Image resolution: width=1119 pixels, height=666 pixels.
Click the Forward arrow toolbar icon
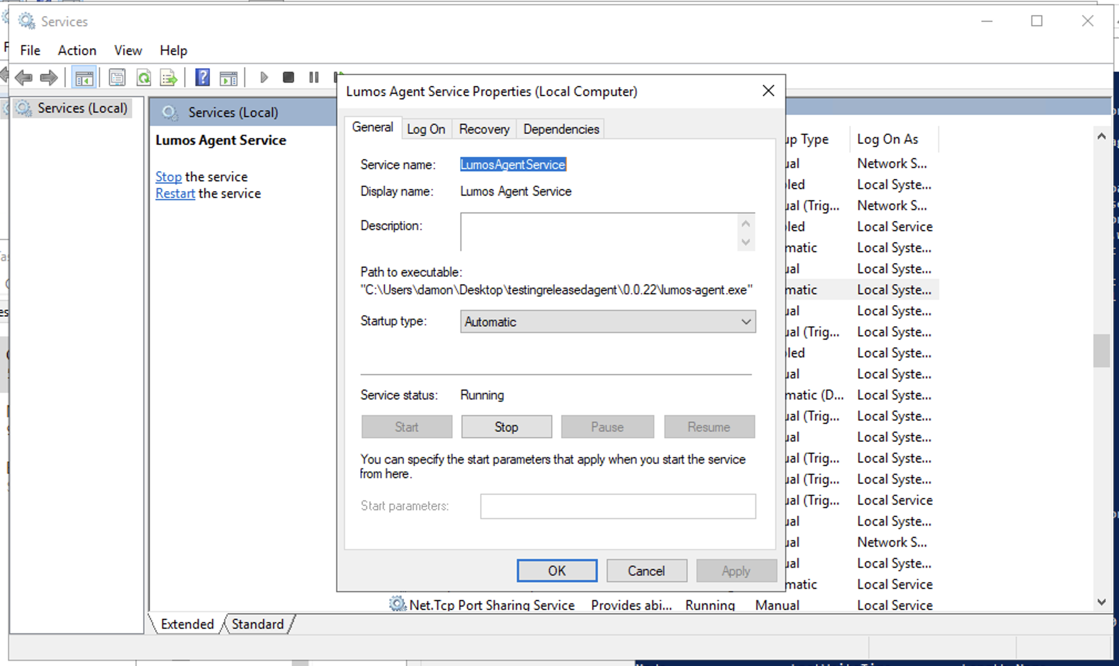[x=49, y=78]
